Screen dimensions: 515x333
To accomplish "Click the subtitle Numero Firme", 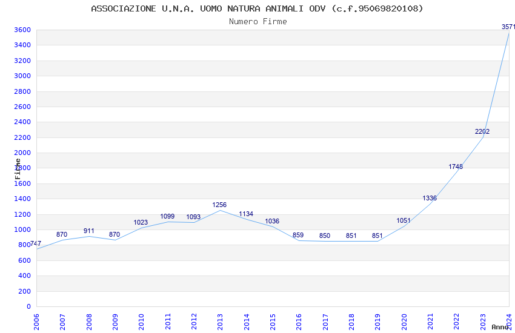I will (258, 21).
